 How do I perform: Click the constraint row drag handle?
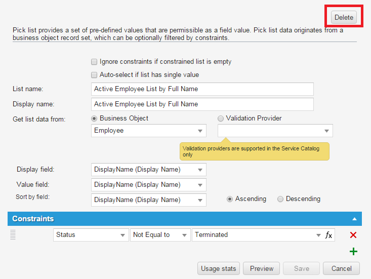(13, 235)
